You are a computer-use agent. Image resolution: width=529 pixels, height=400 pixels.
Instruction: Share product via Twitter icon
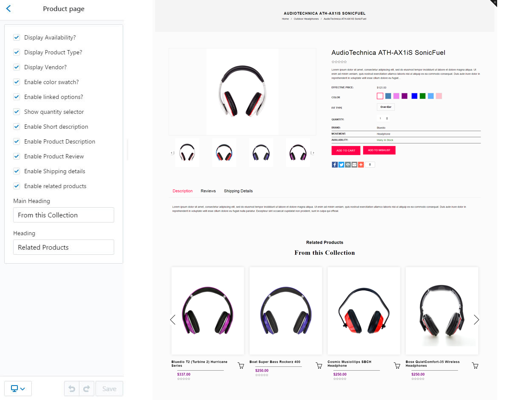click(x=341, y=165)
